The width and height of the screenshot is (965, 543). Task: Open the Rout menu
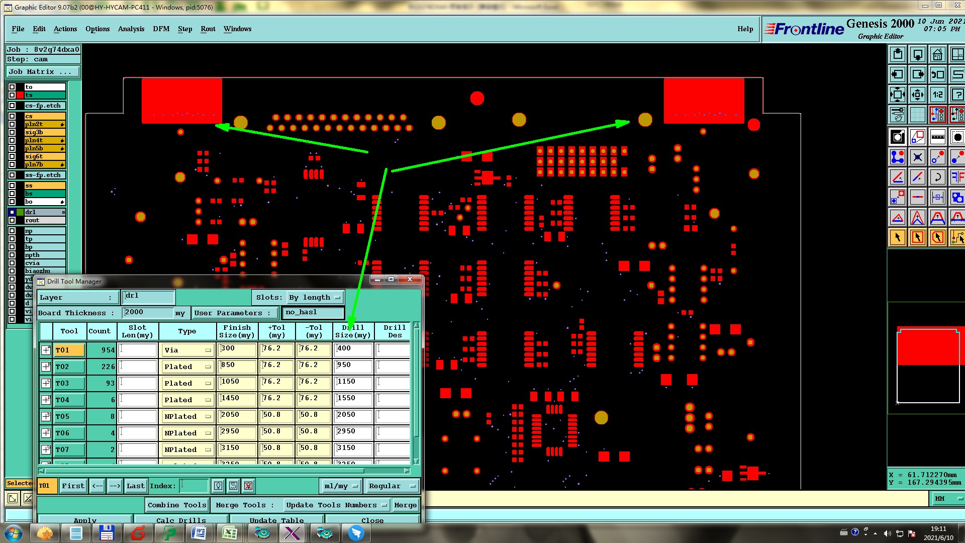coord(208,29)
